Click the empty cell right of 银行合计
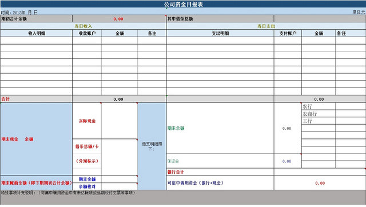The image size is (366, 207). pyautogui.click(x=320, y=172)
